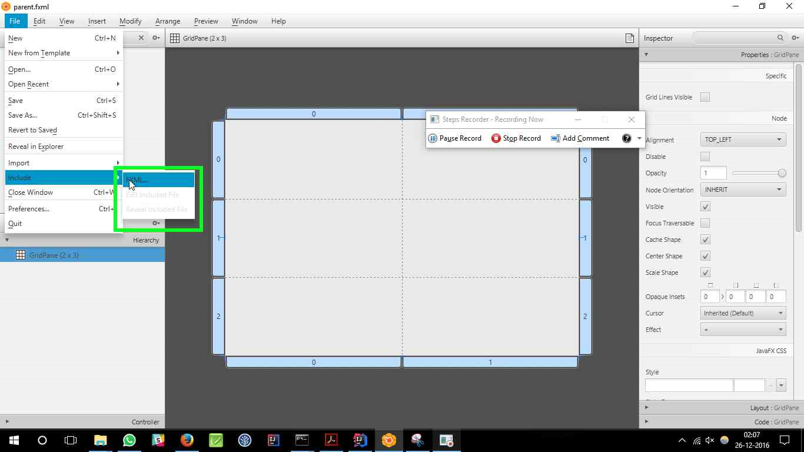This screenshot has height=452, width=804.
Task: Open the Cursor Inherited (Default) dropdown
Action: pyautogui.click(x=743, y=313)
